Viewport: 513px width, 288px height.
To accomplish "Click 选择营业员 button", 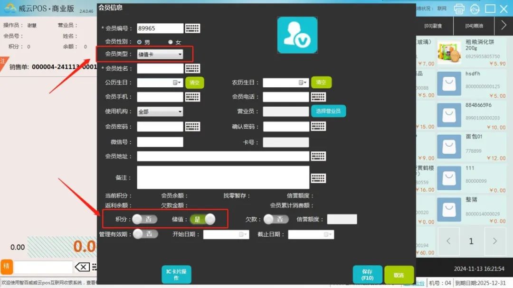I will [328, 111].
